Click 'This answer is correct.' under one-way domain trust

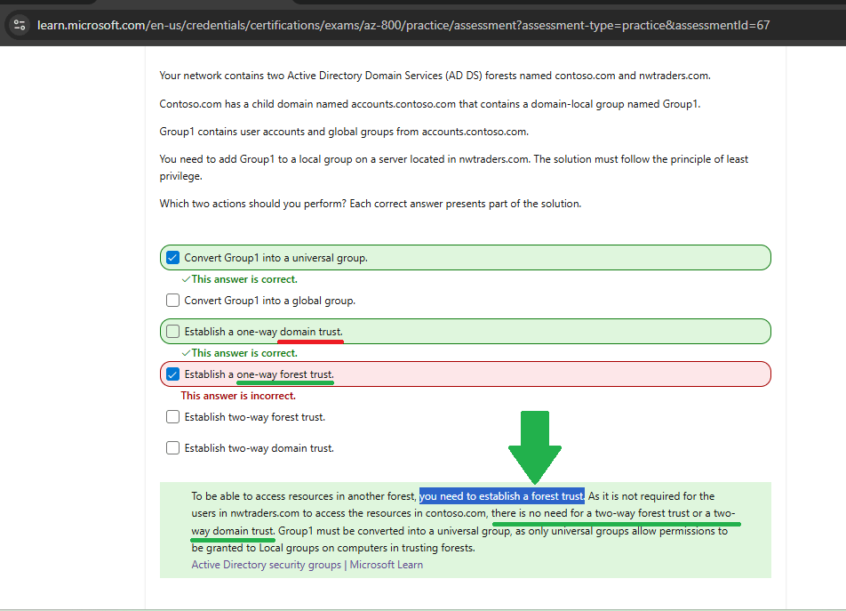(x=240, y=353)
